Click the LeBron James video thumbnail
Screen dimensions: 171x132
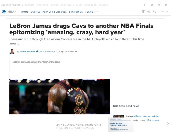(60, 97)
